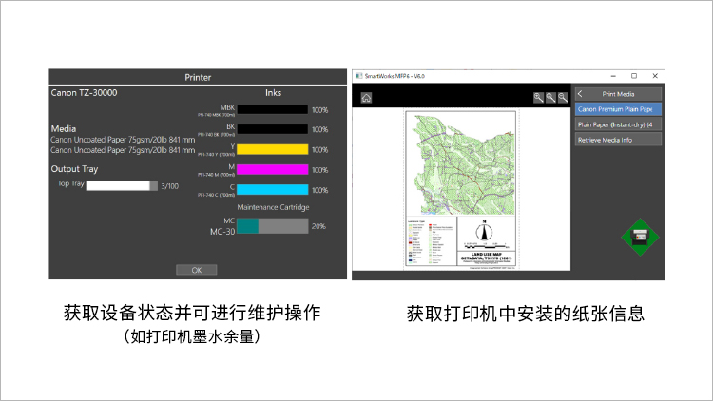Confirm the Printer dialog with OK
This screenshot has width=713, height=401.
[197, 270]
